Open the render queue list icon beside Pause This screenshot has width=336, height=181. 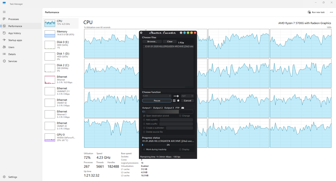coord(174,101)
